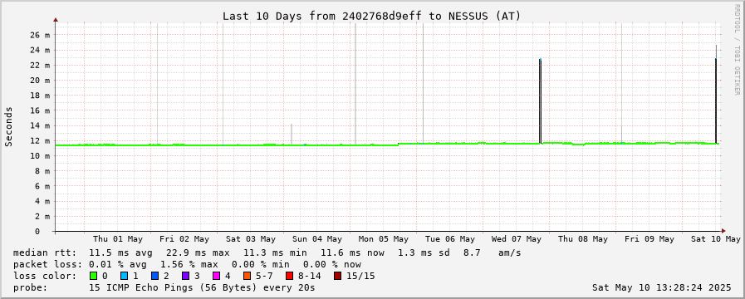
Task: Click the short gray spike near Sun 04 May
Action: click(x=292, y=134)
